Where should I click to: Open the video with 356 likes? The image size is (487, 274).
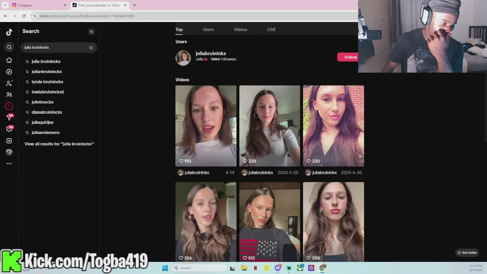(206, 222)
